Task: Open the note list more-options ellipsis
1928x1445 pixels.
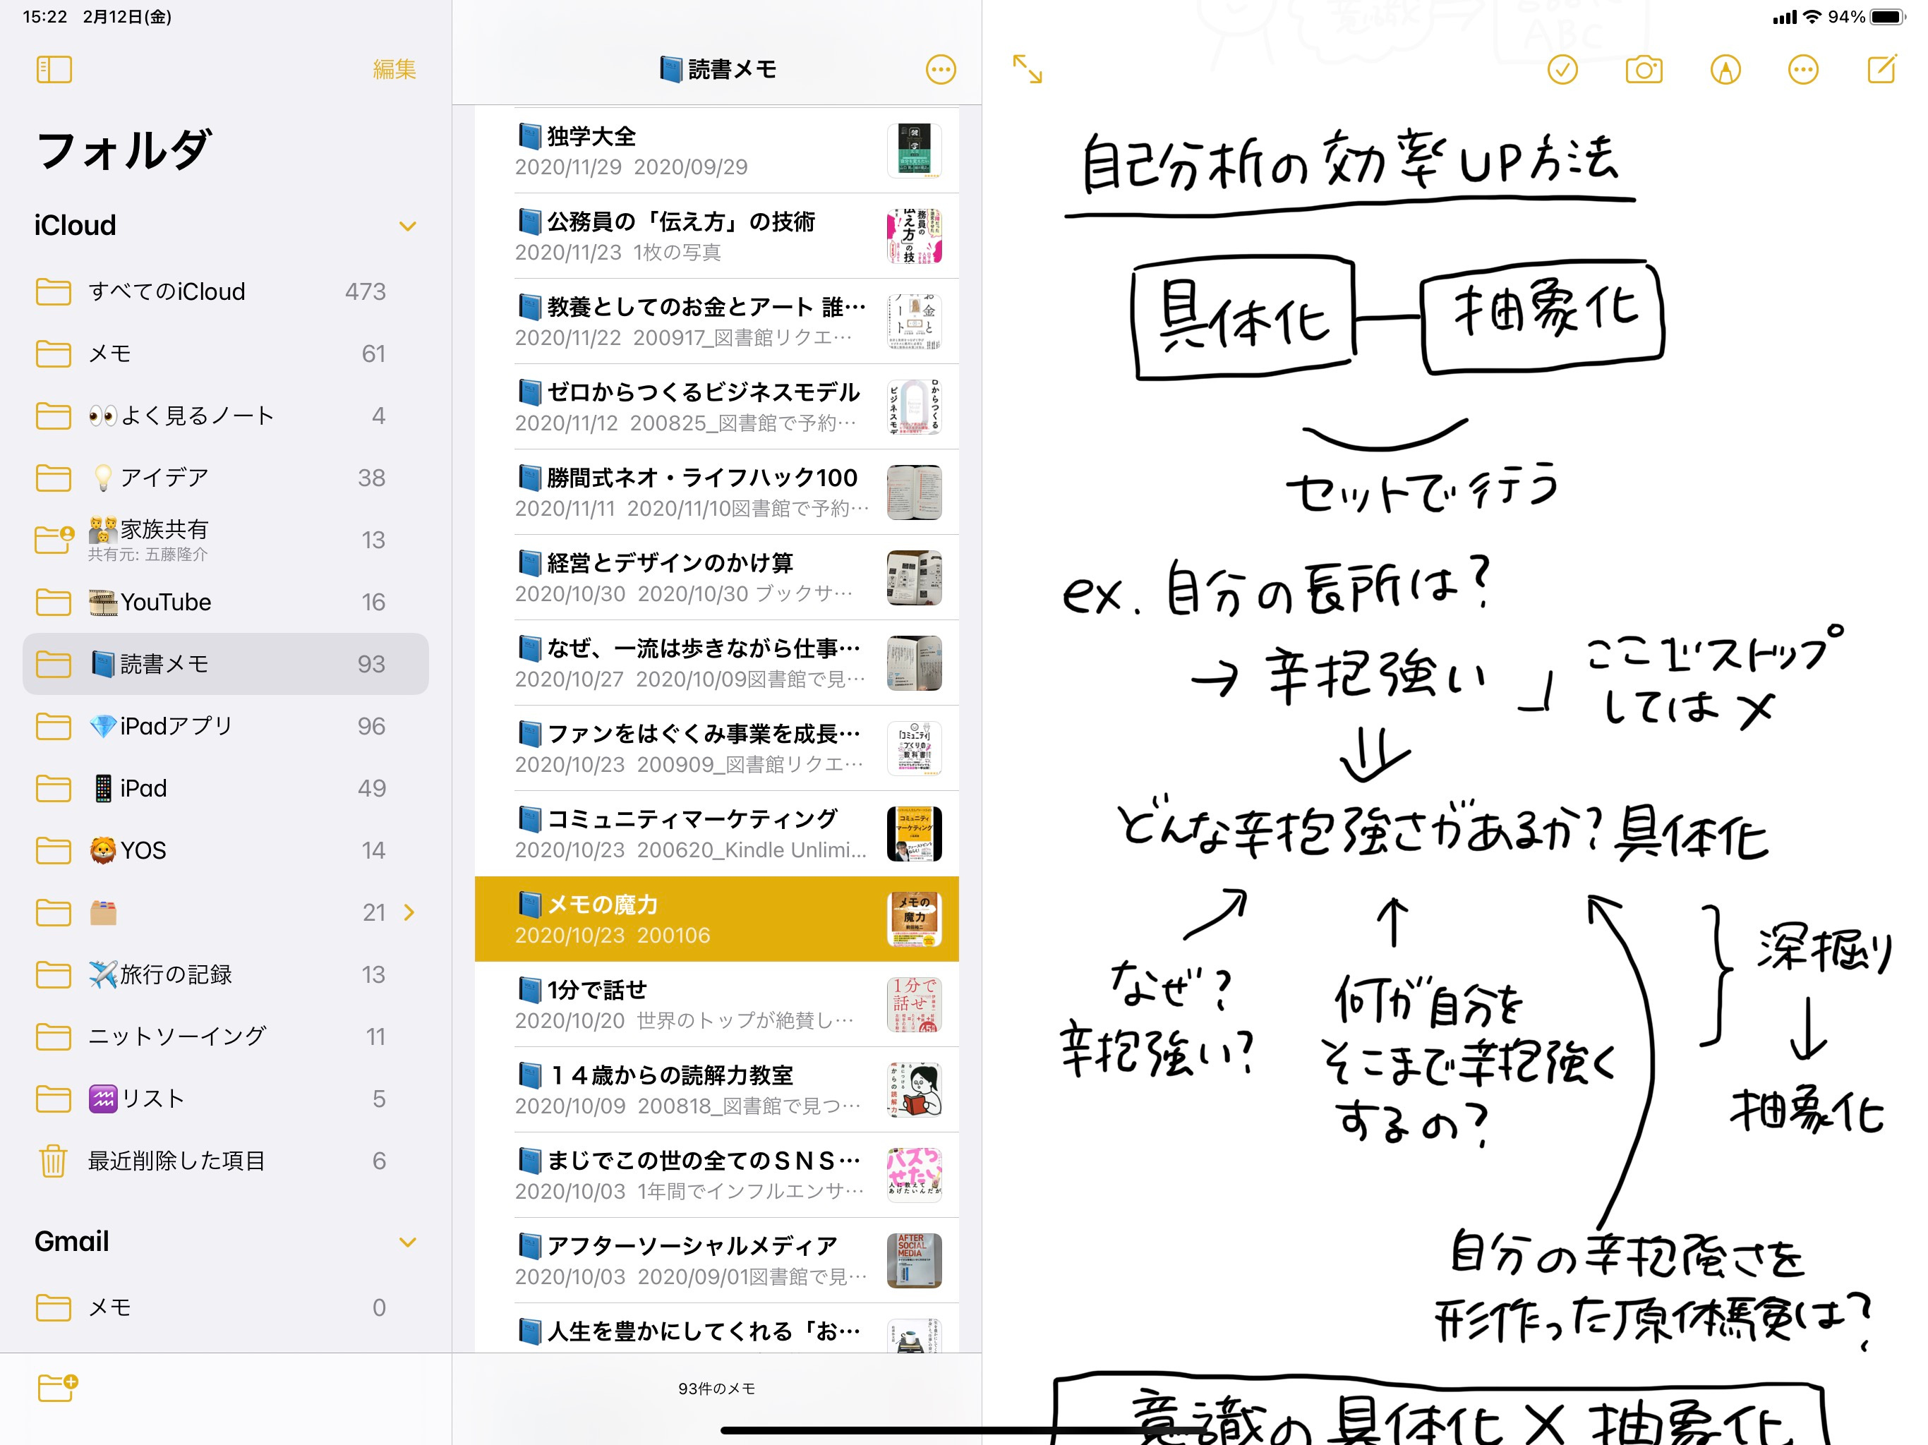Action: click(941, 70)
